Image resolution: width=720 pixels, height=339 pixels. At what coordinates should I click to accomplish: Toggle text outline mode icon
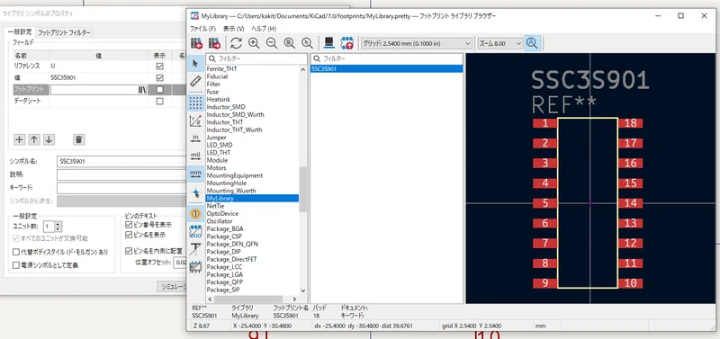click(195, 250)
